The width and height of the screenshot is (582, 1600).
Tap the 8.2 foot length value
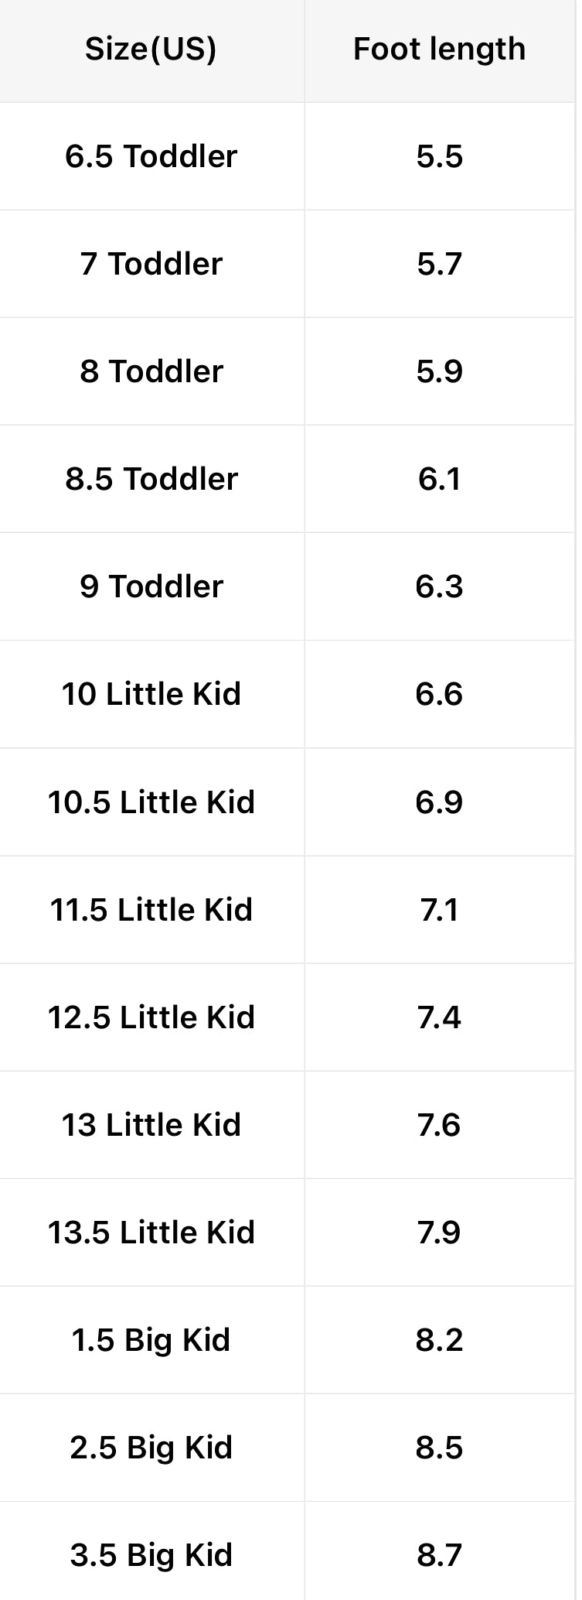439,1340
